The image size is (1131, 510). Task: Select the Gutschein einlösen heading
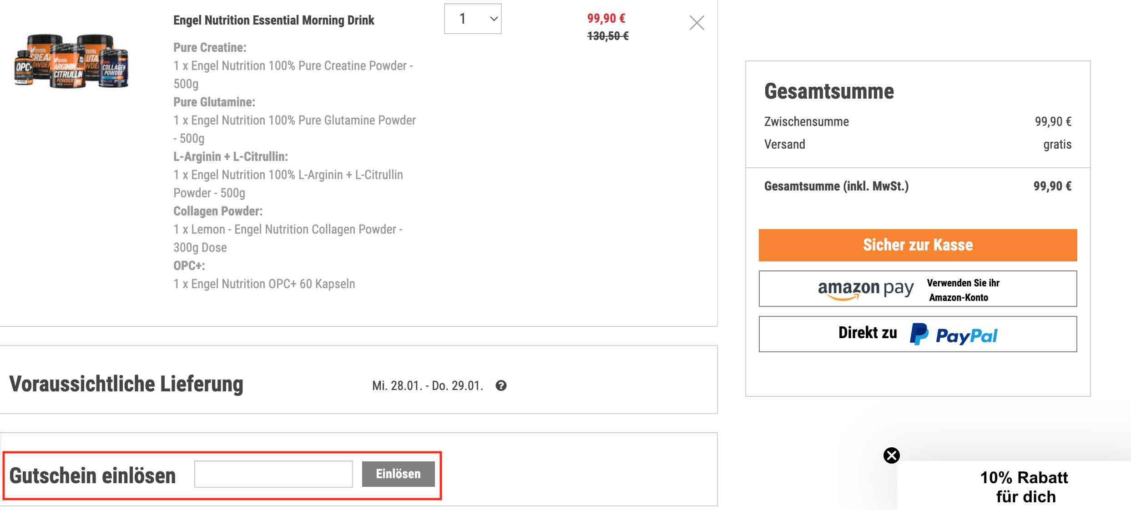pos(92,476)
